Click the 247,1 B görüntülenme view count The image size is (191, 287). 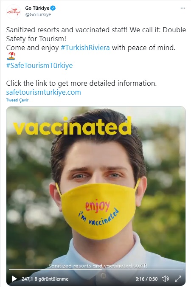(x=45, y=279)
